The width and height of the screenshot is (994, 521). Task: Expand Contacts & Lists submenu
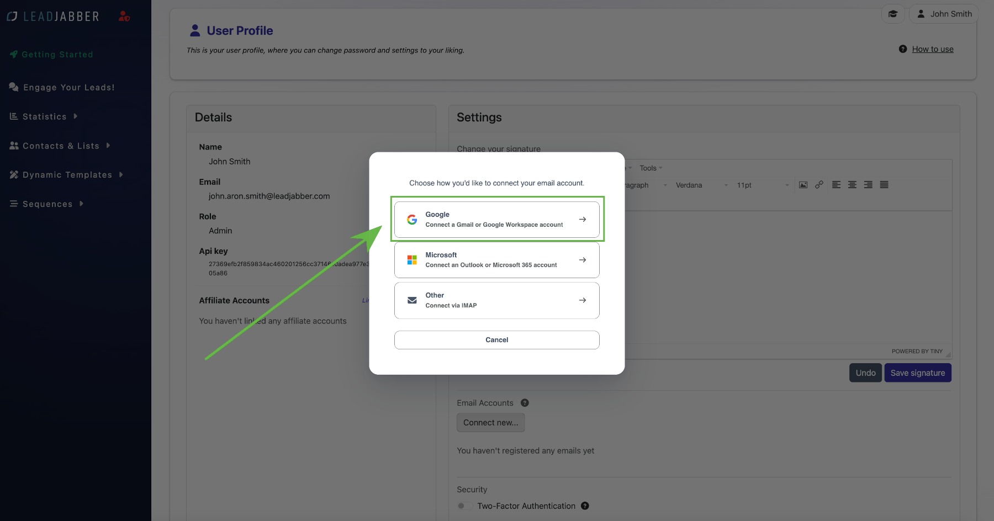coord(60,146)
